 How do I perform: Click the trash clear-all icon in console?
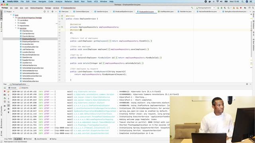(9, 112)
